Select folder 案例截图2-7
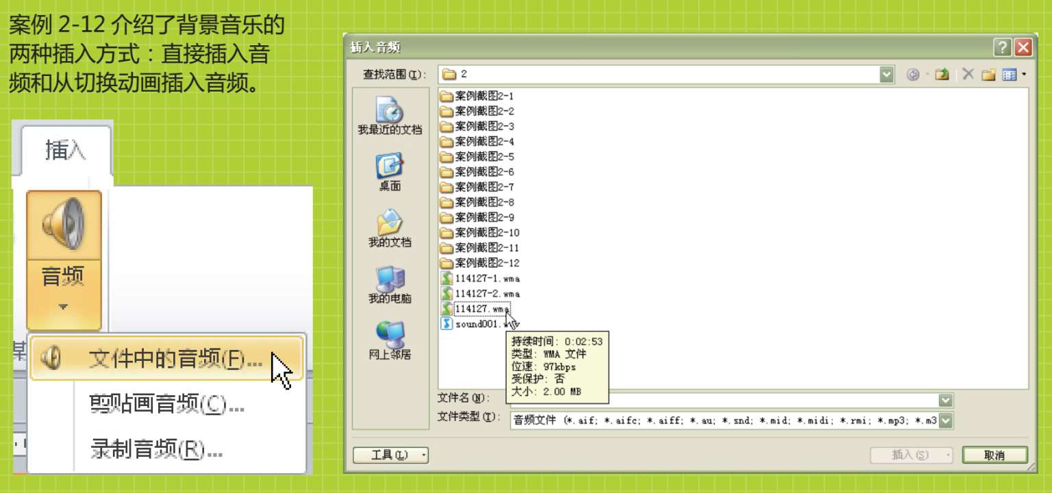 click(477, 187)
